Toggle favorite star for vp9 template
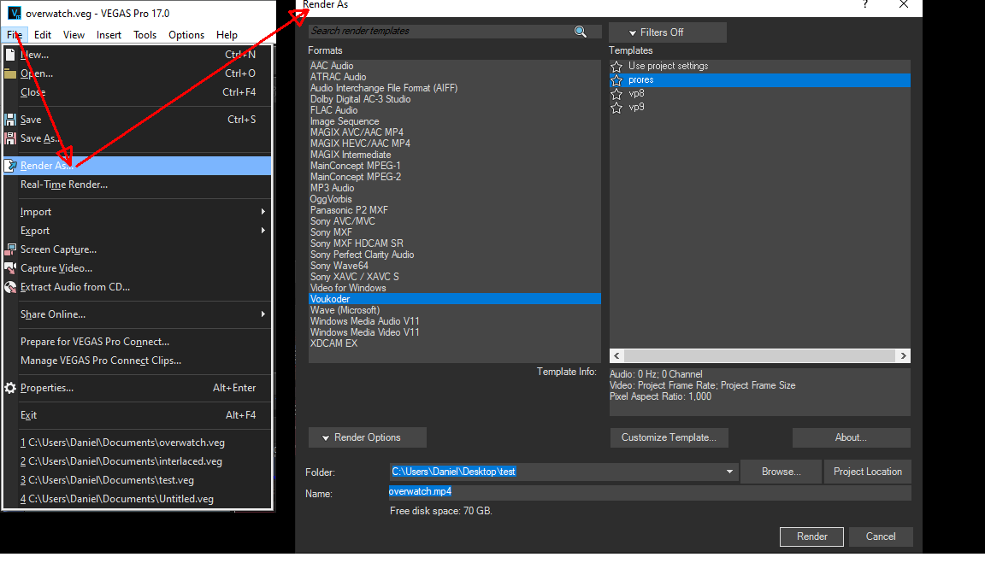The height and width of the screenshot is (563, 985). [616, 108]
